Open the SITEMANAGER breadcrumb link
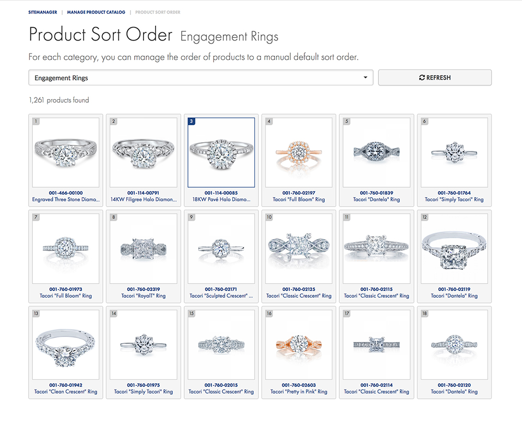The height and width of the screenshot is (425, 522). point(42,12)
